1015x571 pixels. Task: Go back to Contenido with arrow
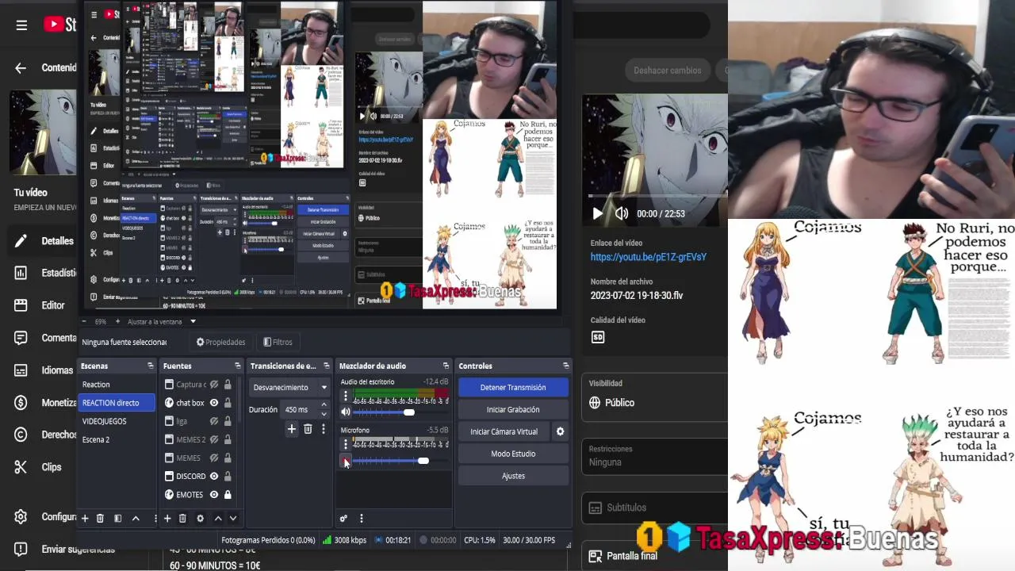coord(21,68)
